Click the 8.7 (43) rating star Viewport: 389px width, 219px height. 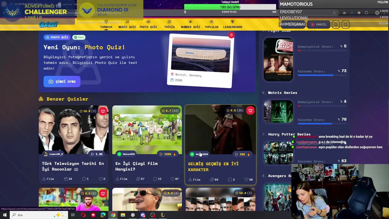(163, 111)
